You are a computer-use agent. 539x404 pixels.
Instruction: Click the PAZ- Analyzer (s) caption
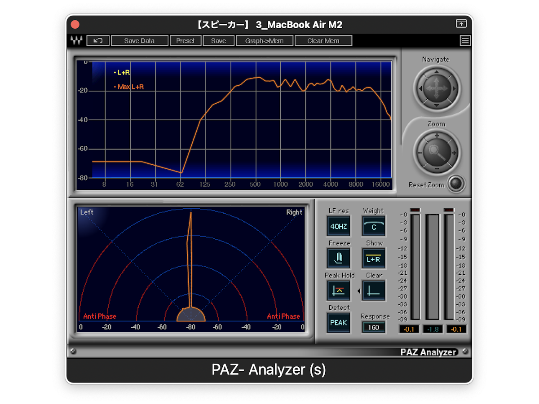click(269, 369)
